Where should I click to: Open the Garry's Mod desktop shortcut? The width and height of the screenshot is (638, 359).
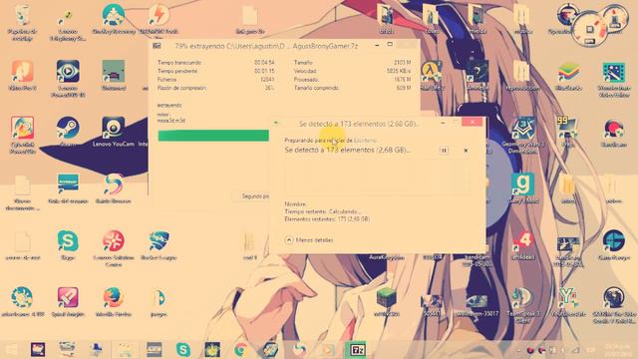522,188
